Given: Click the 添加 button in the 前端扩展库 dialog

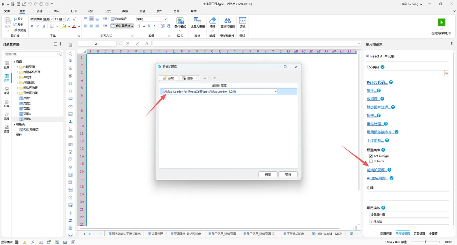Looking at the screenshot, I should 169,78.
